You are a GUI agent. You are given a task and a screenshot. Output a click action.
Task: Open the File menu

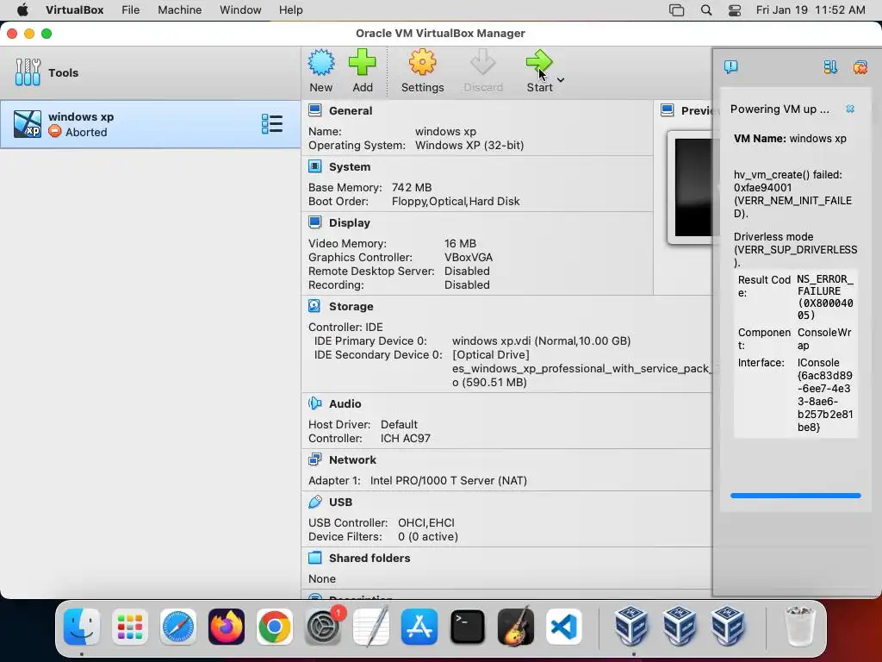point(131,10)
